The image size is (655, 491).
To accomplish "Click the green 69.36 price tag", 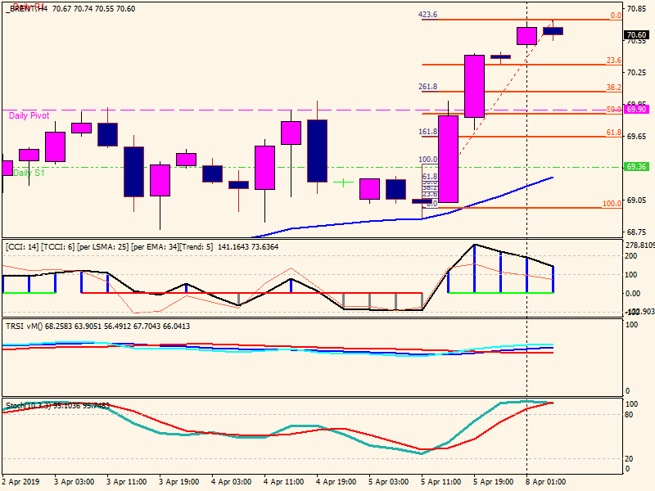I will tap(636, 167).
